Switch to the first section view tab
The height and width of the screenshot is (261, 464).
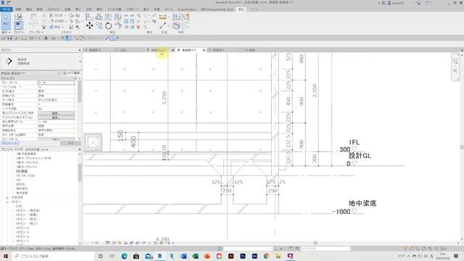click(95, 50)
